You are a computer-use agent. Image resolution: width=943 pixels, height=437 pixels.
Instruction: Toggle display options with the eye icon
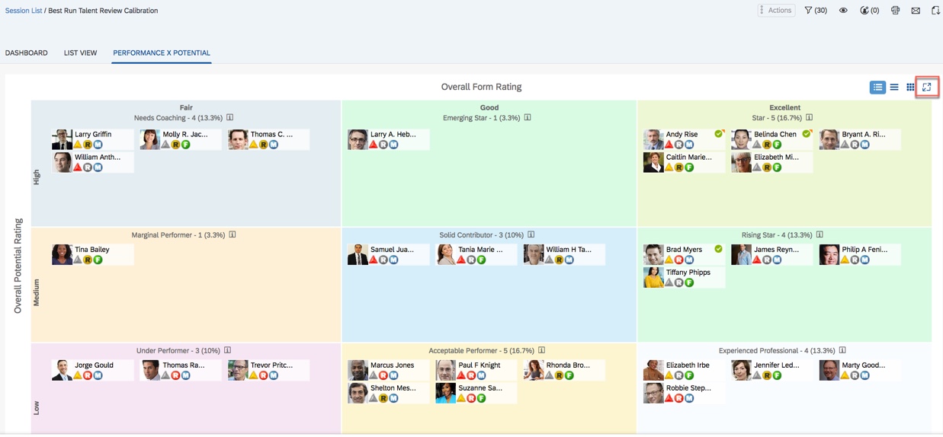843,11
